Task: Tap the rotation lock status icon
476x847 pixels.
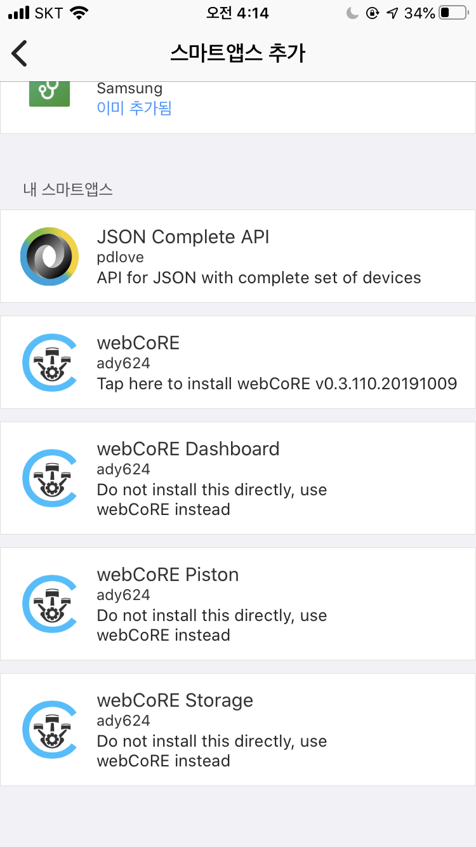Action: pos(373,13)
